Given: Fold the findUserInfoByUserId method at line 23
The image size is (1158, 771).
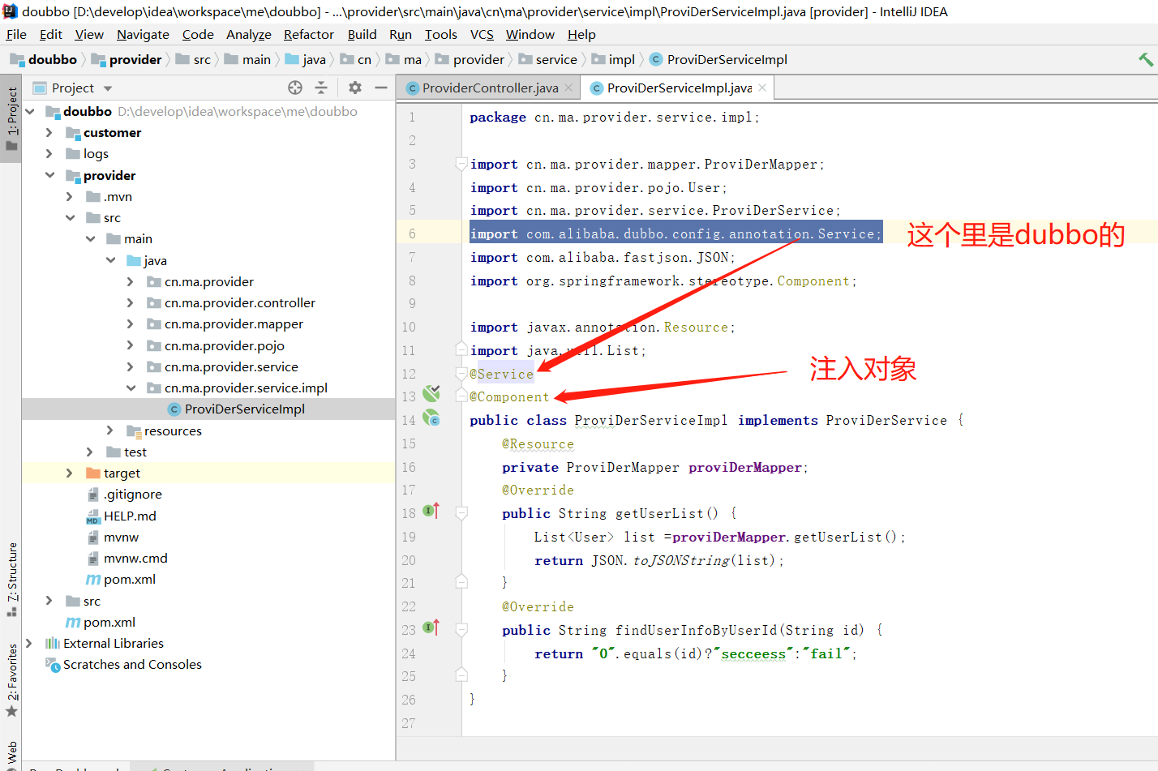Looking at the screenshot, I should pyautogui.click(x=461, y=630).
